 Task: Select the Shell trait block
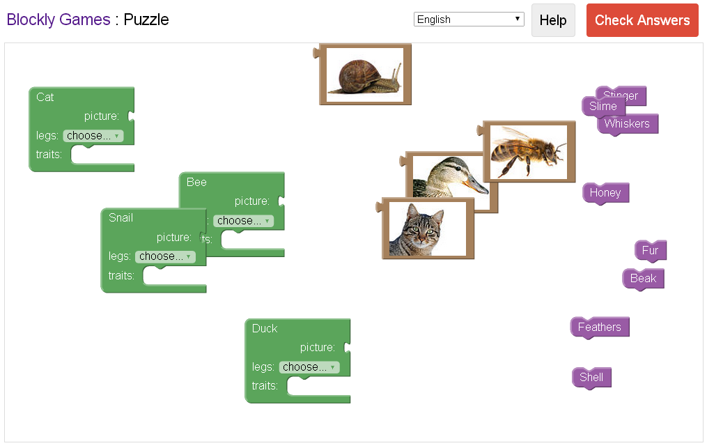point(591,378)
